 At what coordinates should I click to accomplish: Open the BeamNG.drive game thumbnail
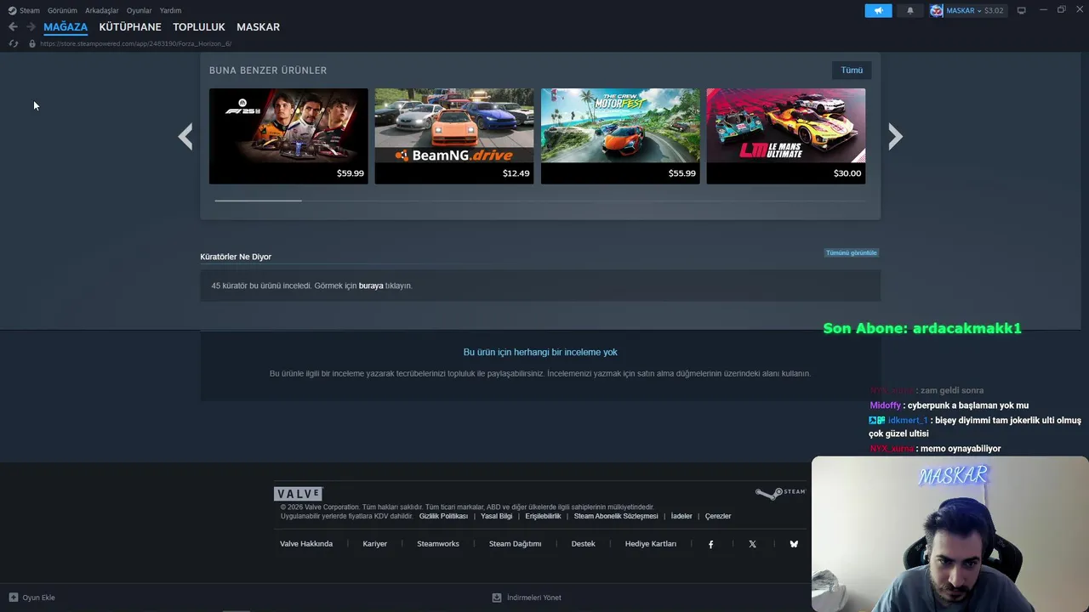[x=454, y=126]
